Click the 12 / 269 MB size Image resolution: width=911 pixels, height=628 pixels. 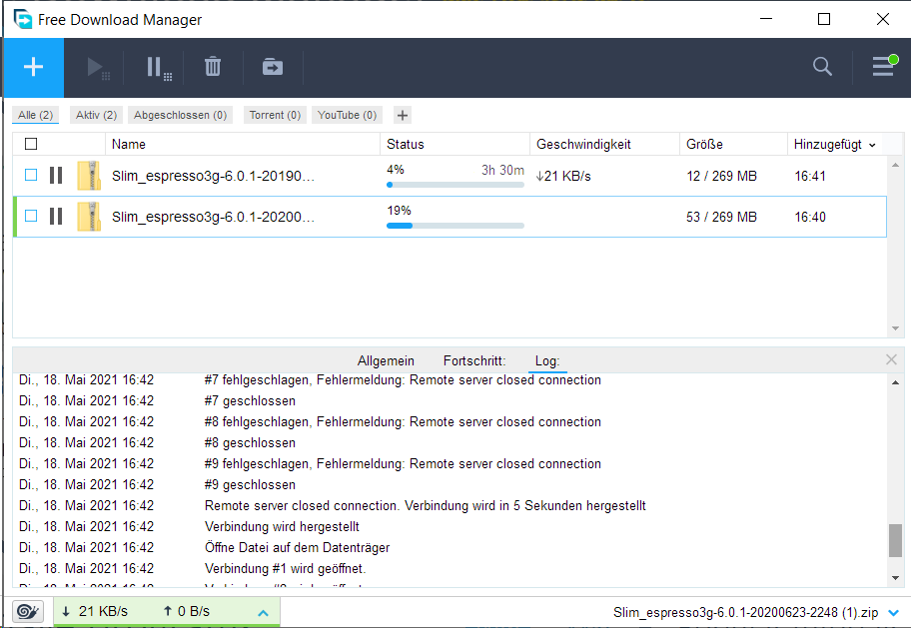(x=721, y=176)
